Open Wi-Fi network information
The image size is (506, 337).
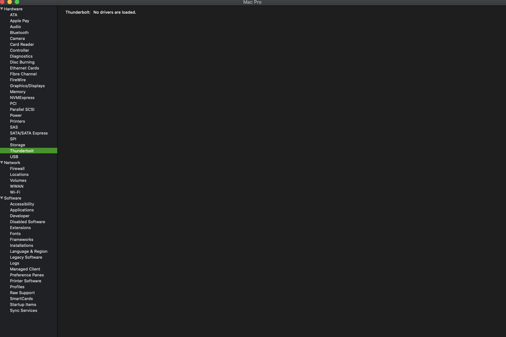click(15, 192)
